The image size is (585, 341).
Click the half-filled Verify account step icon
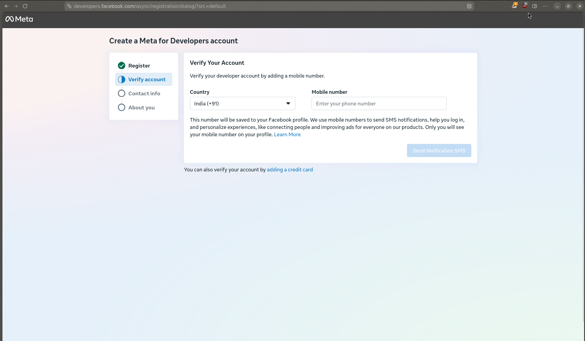coord(122,79)
